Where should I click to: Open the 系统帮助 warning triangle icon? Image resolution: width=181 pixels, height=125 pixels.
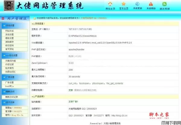[x=151, y=4]
